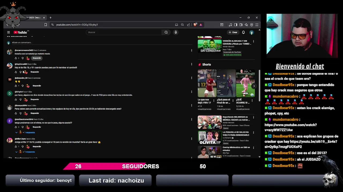
Task: Open options menu for @cesarcervantes3403 comment
Action: pyautogui.click(x=191, y=50)
